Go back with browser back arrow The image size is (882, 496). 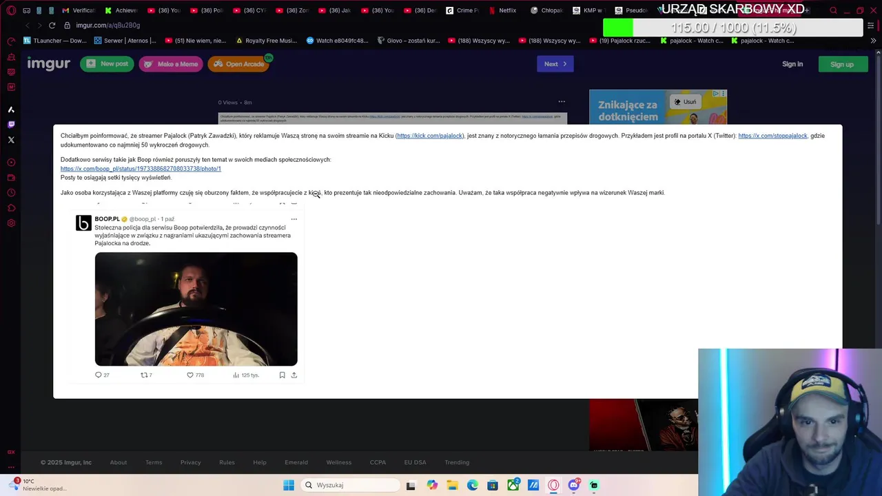click(x=27, y=25)
